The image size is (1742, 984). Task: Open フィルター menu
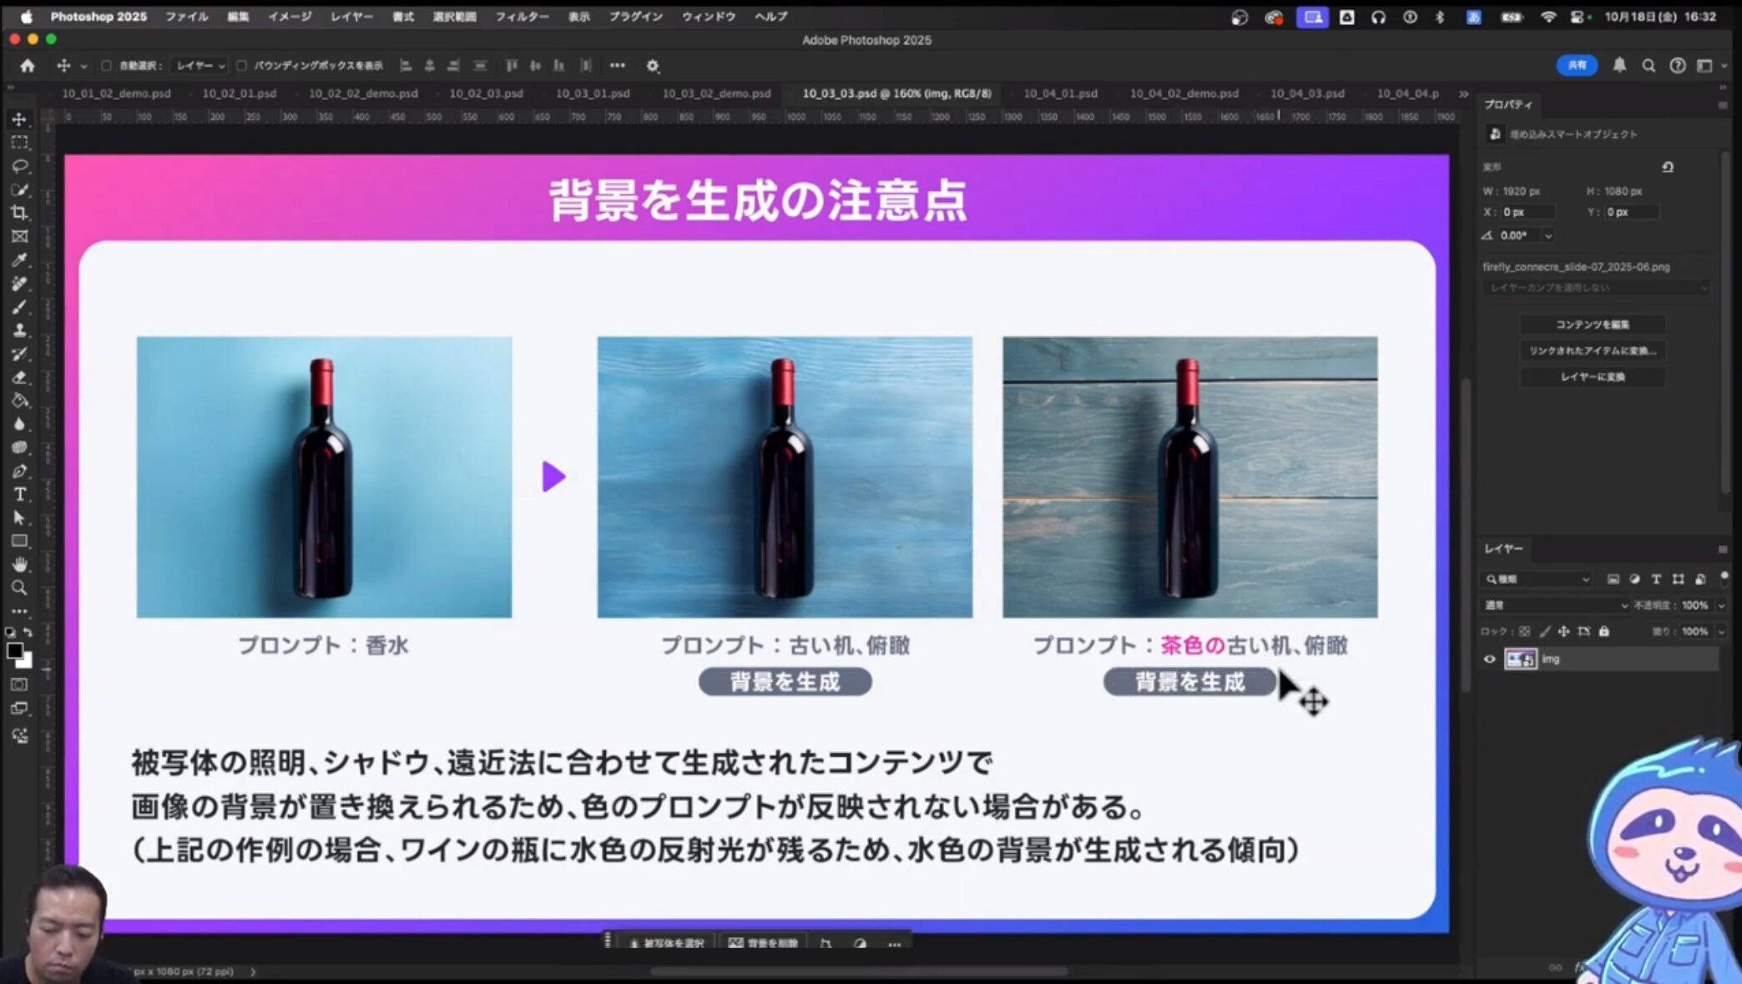point(522,16)
